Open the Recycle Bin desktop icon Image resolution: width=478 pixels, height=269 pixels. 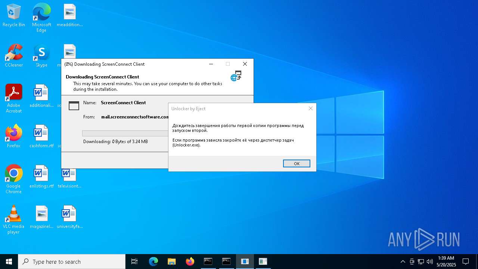tap(14, 16)
